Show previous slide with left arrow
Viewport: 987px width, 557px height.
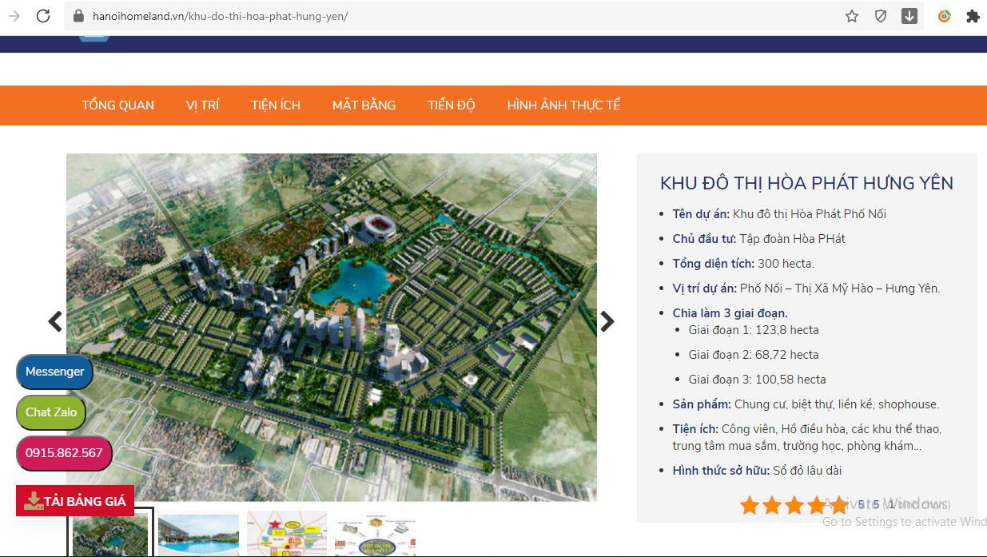55,321
